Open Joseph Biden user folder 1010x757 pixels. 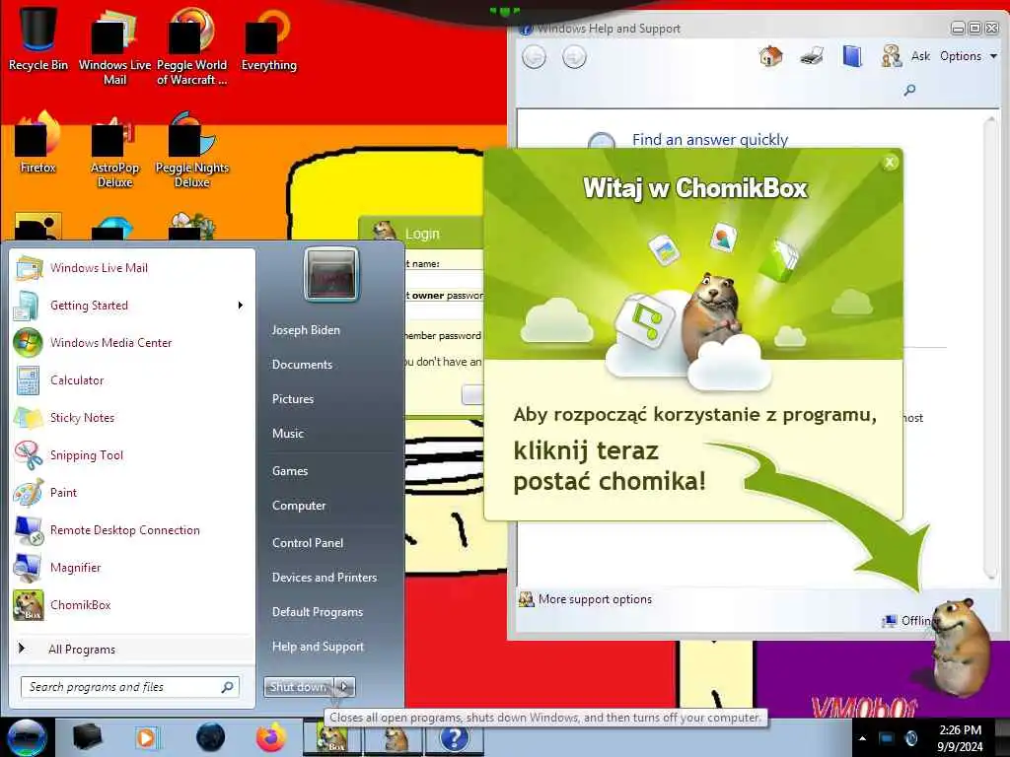306,329
